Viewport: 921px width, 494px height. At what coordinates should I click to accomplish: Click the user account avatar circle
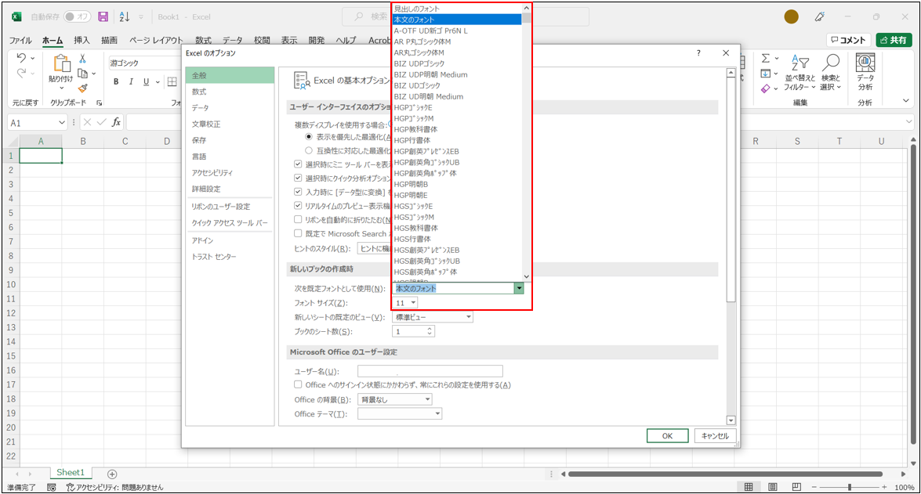pyautogui.click(x=791, y=17)
